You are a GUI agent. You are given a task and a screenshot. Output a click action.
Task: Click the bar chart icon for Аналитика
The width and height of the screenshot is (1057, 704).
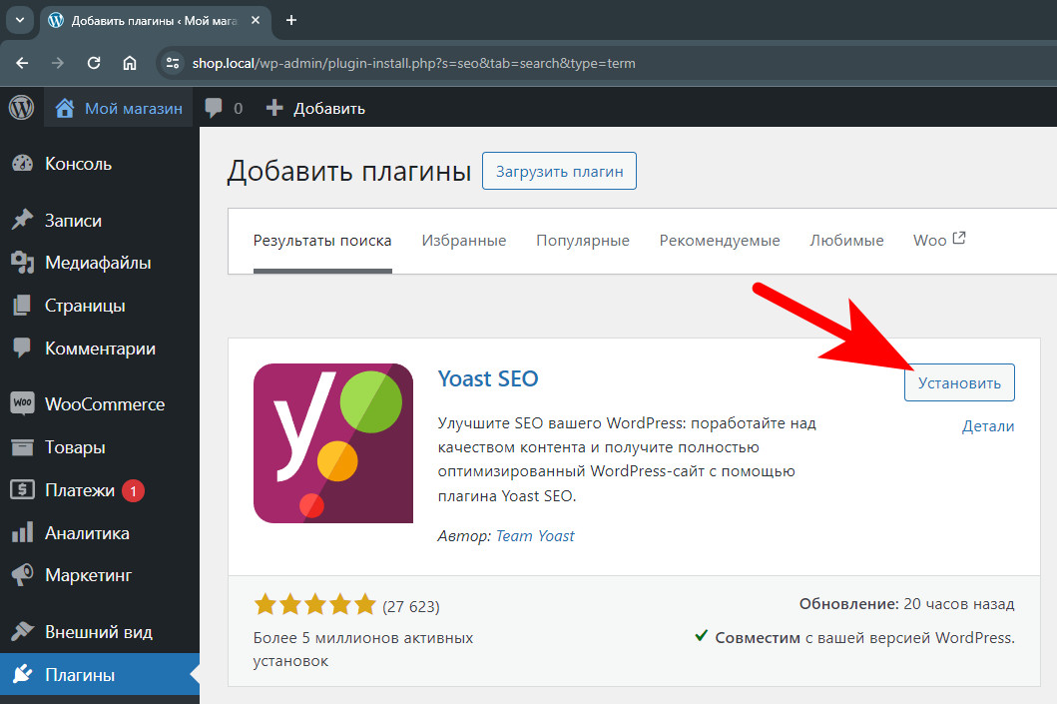22,532
